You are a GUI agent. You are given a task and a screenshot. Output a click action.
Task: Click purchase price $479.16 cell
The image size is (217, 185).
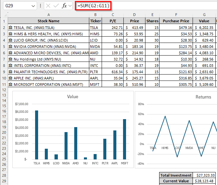(x=176, y=28)
